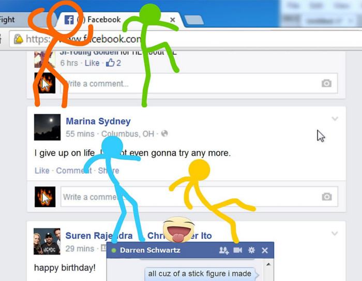Click Marina Sydney's profile picture thumbnail
The image size is (362, 281).
[47, 127]
